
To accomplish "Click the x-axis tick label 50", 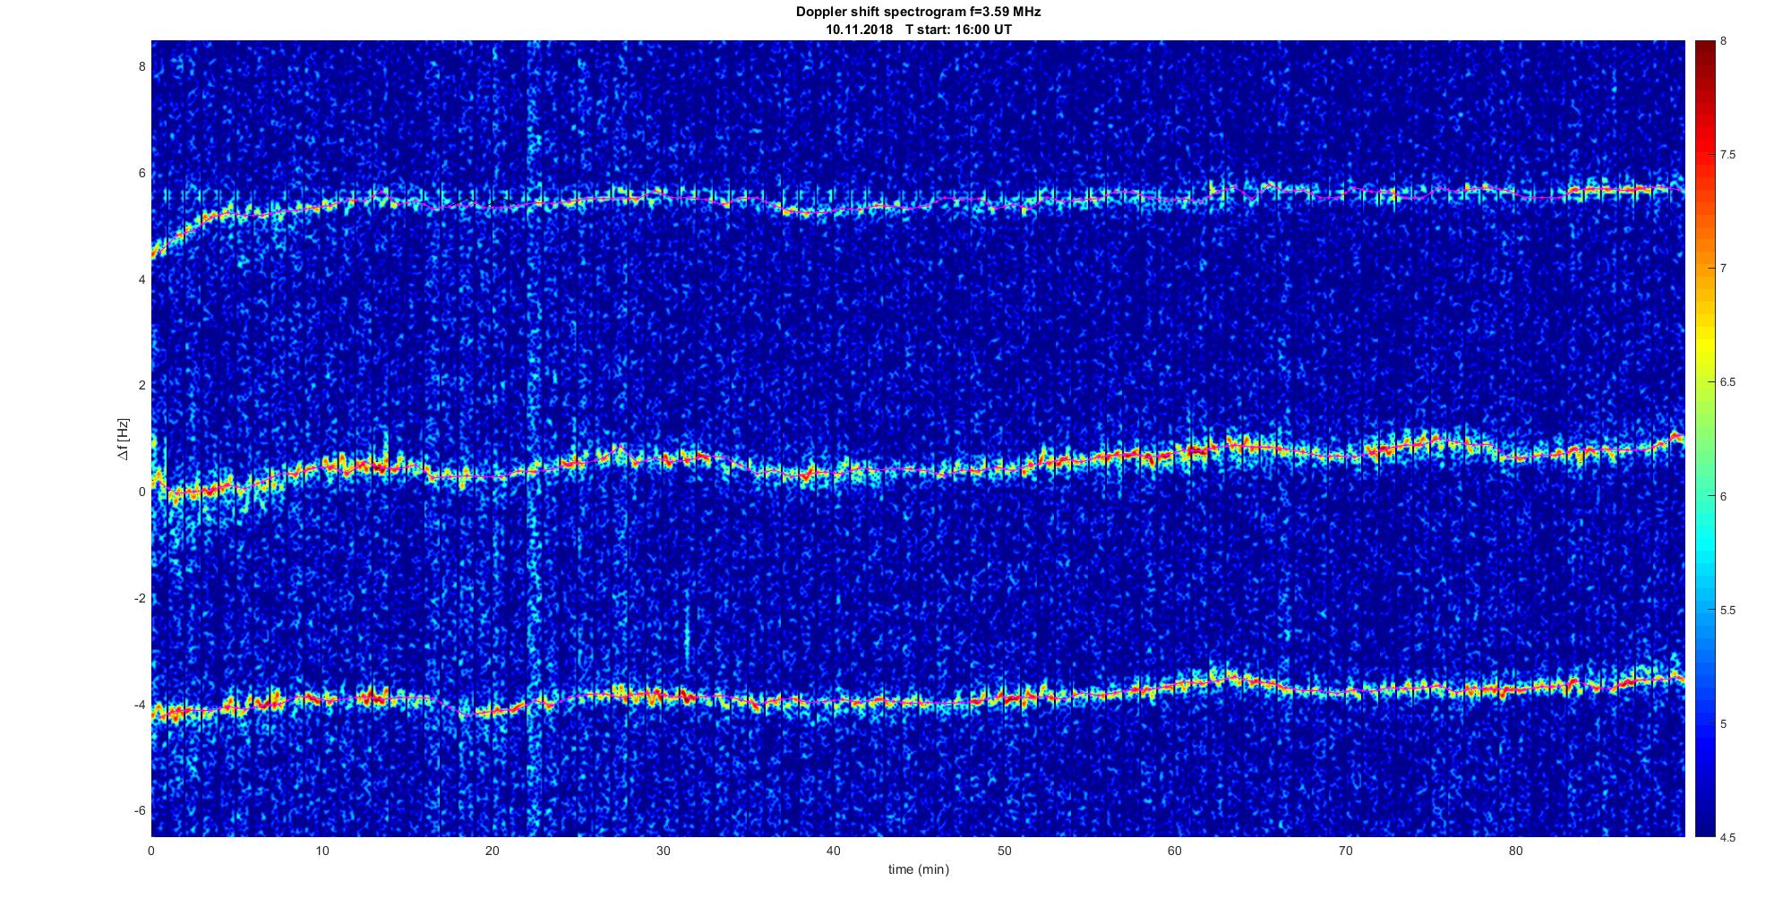I will (x=1004, y=851).
